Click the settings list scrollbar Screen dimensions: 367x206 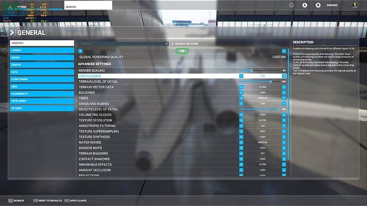(288, 104)
